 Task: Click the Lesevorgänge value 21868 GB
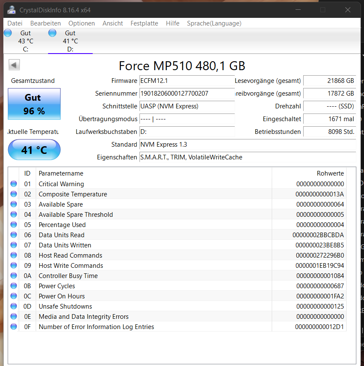330,81
